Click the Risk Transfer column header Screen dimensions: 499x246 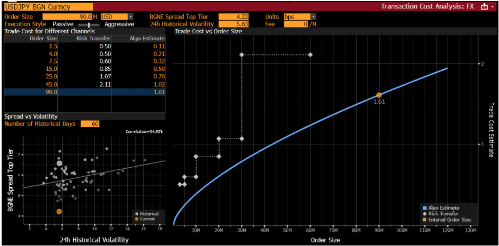(x=93, y=38)
